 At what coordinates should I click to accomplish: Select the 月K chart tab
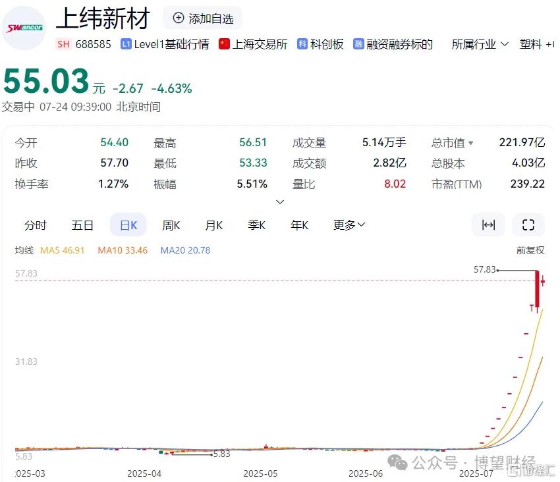coord(214,225)
